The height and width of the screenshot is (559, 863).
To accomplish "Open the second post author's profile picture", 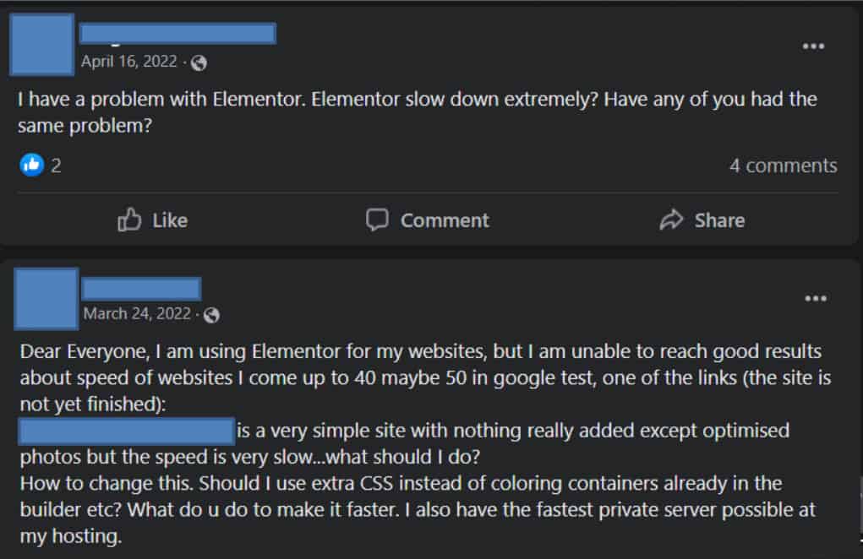I will point(46,300).
